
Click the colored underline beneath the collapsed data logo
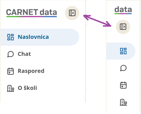coord(123,14)
